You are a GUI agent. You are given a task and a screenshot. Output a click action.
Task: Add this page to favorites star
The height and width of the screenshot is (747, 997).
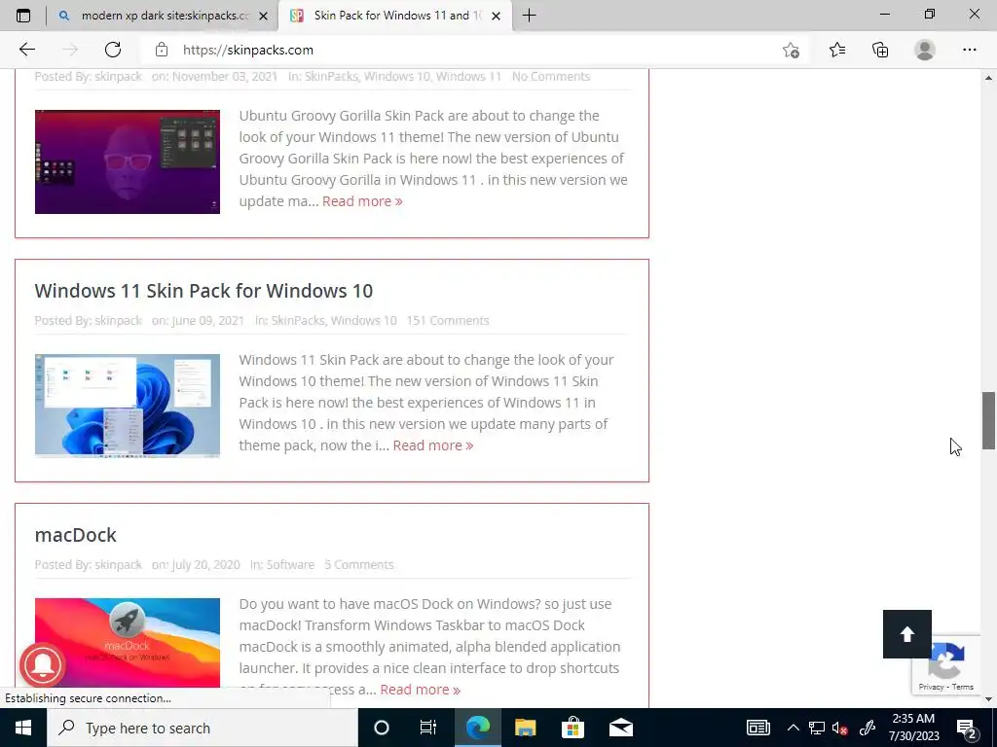click(x=791, y=50)
